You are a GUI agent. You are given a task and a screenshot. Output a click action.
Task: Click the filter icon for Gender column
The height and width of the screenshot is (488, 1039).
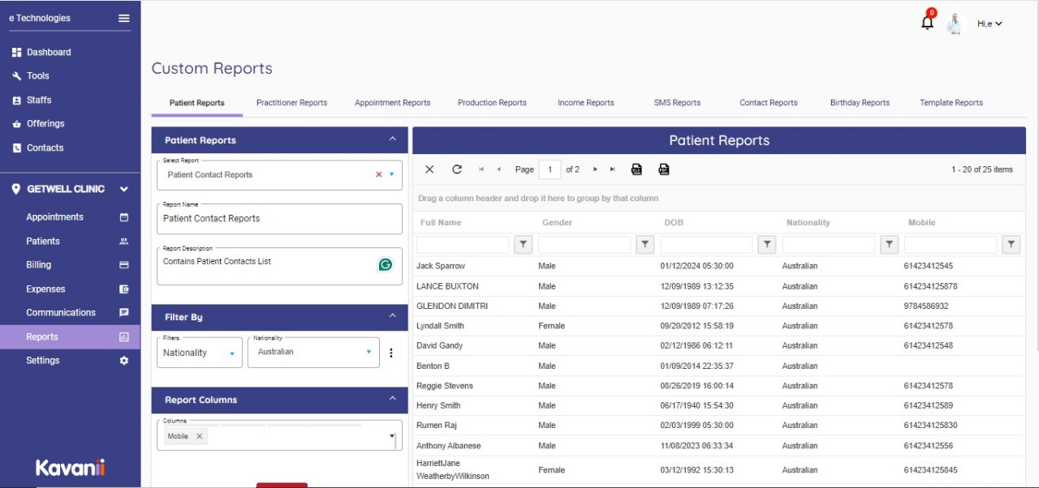(x=645, y=244)
